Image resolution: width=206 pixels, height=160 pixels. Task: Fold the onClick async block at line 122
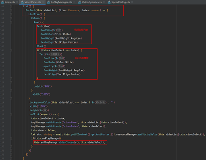pyautogui.click(x=11, y=114)
